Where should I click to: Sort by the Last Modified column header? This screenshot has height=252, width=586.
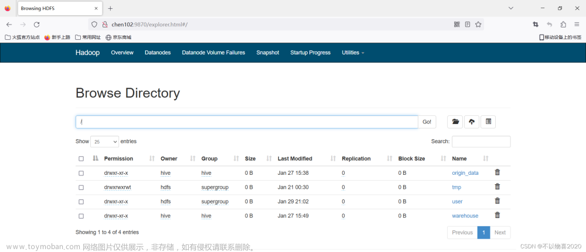[295, 158]
